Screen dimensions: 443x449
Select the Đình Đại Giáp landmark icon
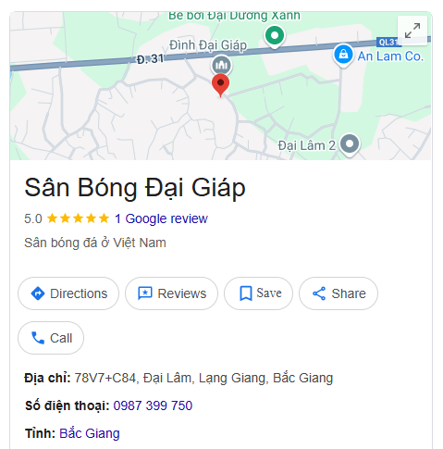[x=221, y=65]
